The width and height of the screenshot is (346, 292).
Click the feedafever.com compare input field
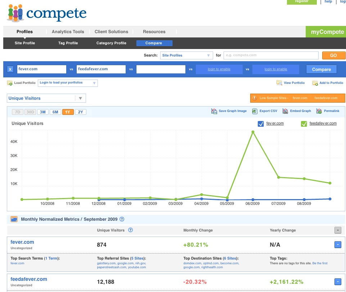pos(101,69)
